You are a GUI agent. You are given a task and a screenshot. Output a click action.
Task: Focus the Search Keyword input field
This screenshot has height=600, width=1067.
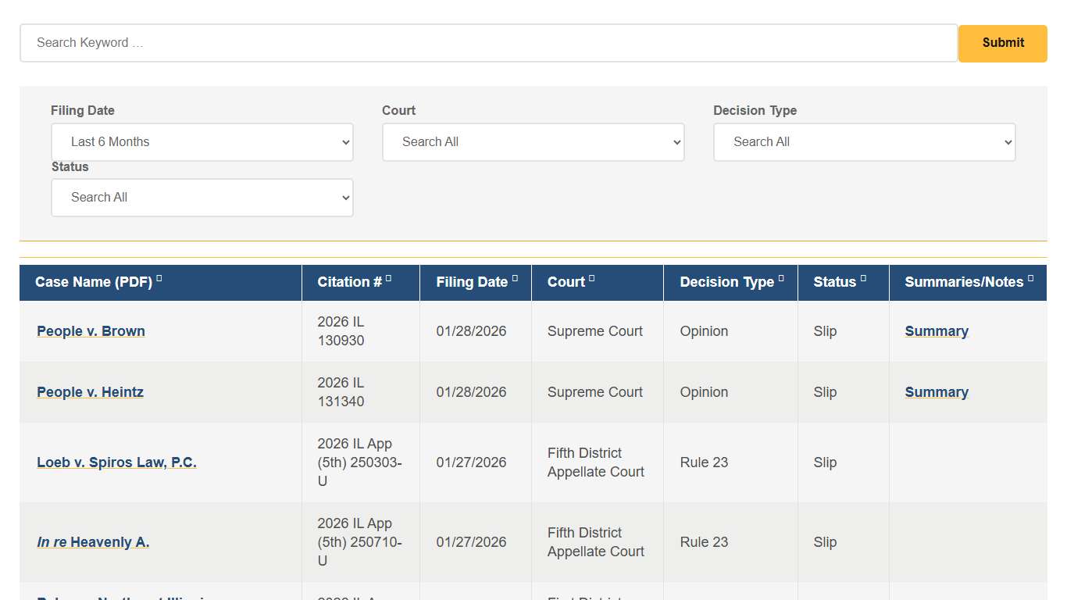point(488,43)
